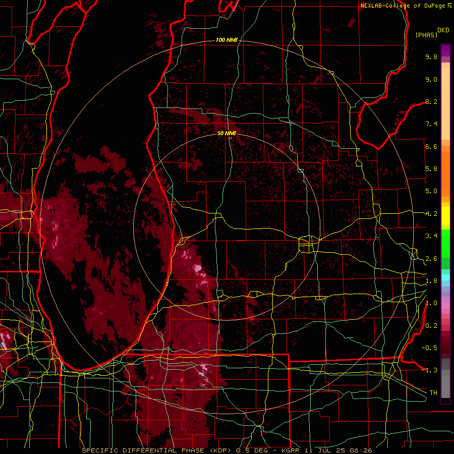Viewport: 454px width, 454px height.
Task: Click the 6.6 legend value
Action: coord(431,146)
